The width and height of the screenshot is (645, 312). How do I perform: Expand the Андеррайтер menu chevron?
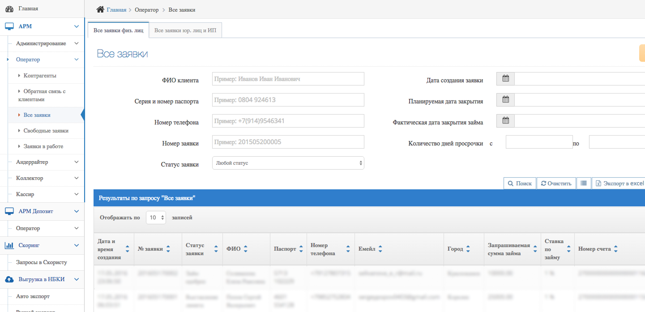[77, 162]
